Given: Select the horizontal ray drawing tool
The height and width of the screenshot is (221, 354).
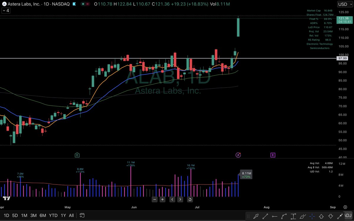Looking at the screenshot, I should tap(275, 216).
